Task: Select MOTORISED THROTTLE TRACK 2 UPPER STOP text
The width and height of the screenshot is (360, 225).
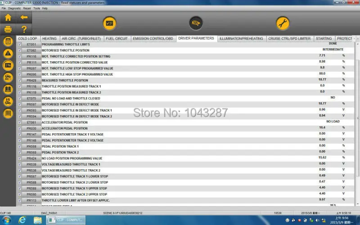Action: tap(74, 194)
